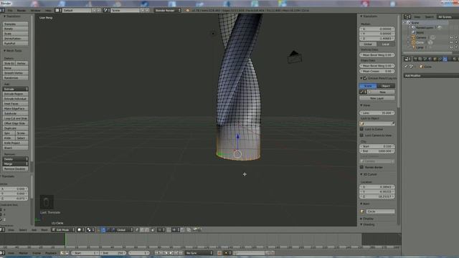Viewport: 459px width, 258px height.
Task: Toggle Render Border checkbox
Action: point(361,167)
